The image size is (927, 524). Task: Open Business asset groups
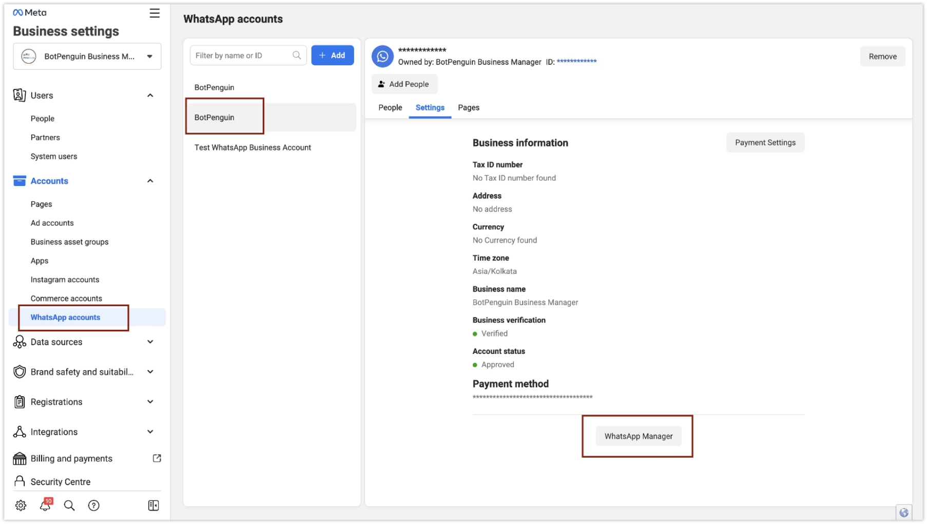69,242
